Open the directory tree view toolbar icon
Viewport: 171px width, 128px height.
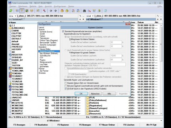[32, 11]
